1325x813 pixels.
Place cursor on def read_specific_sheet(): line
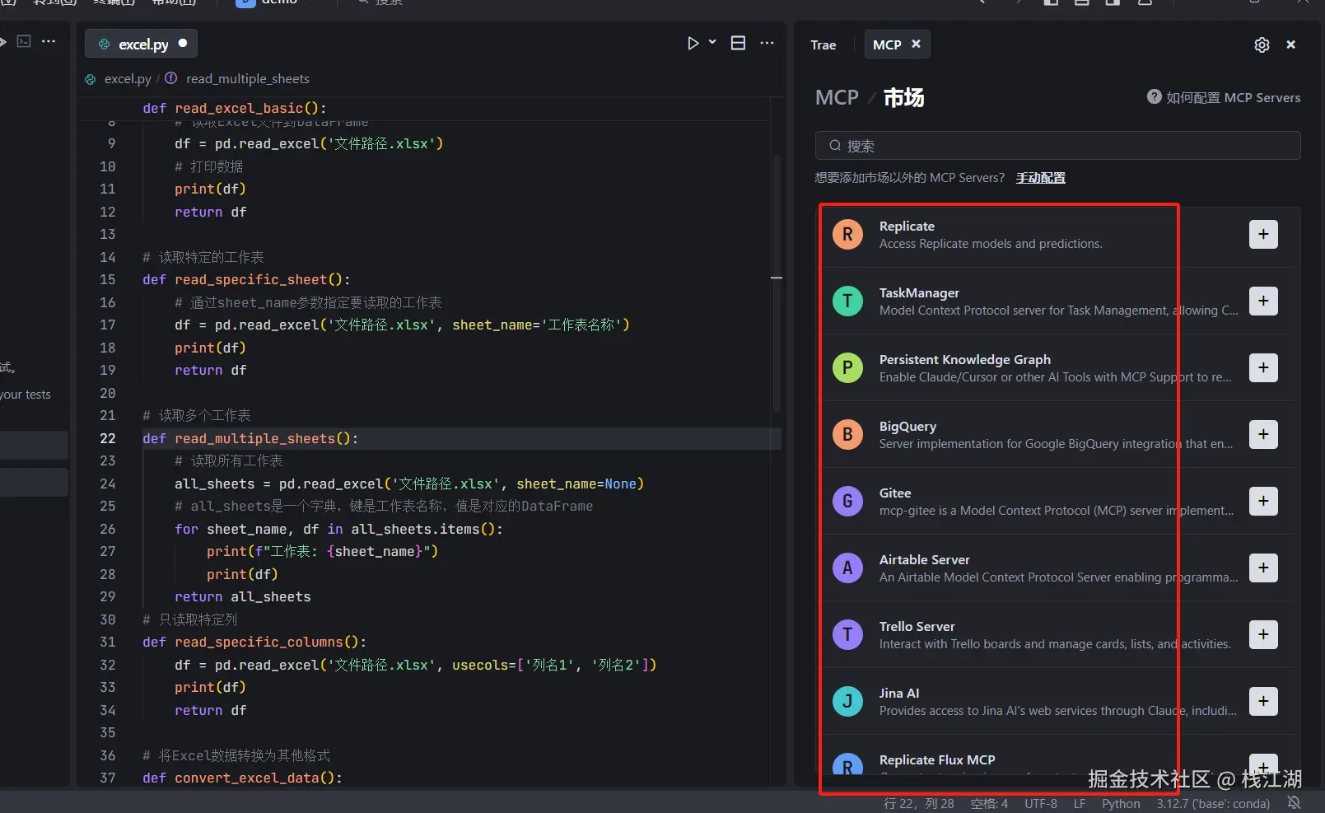coord(246,279)
